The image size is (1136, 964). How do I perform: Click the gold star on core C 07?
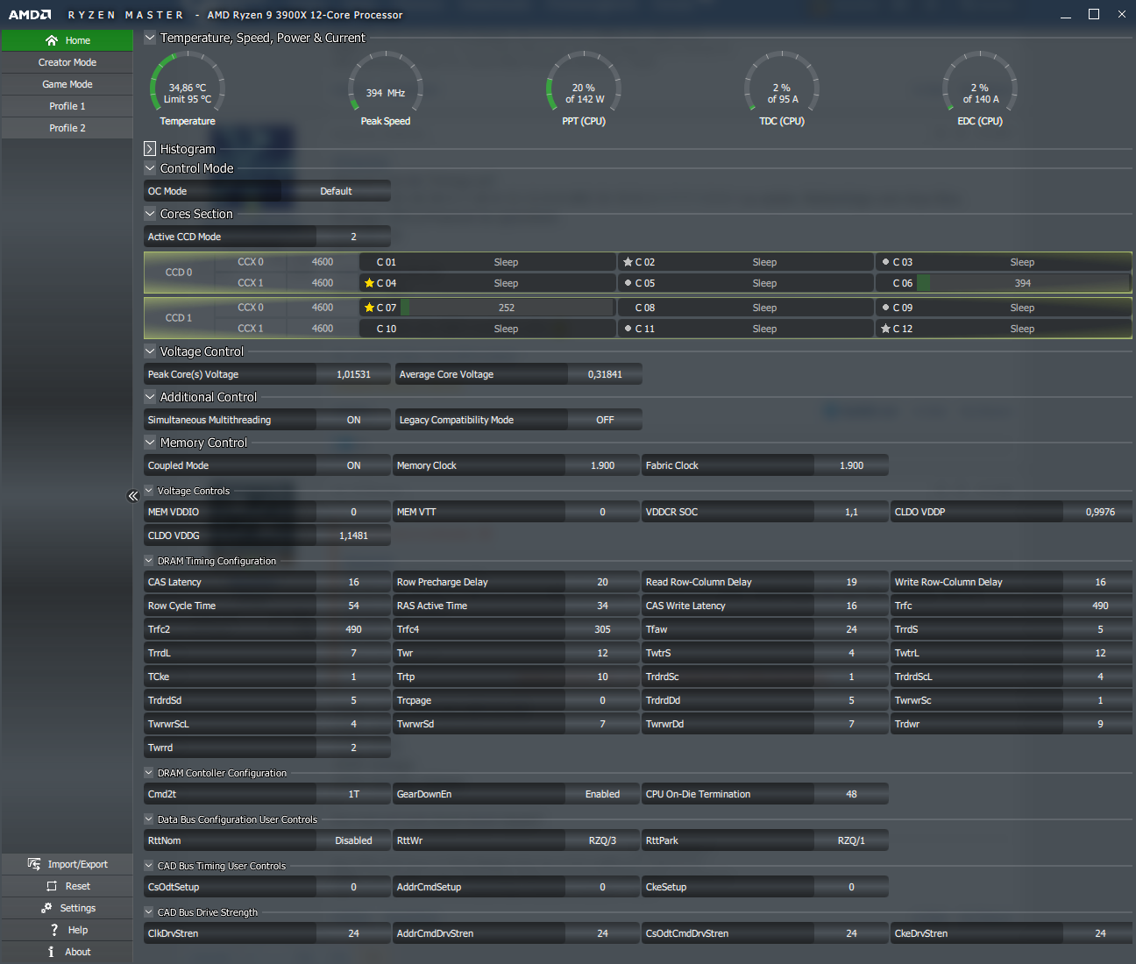369,308
